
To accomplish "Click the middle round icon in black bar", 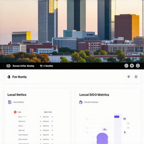I will tap(132, 66).
